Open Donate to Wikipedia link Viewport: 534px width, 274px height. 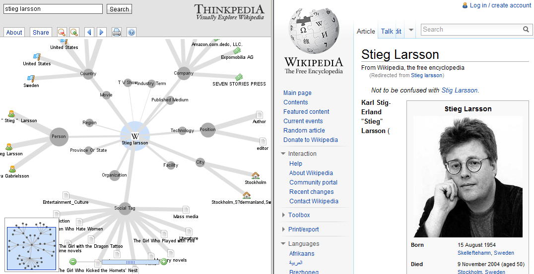click(x=311, y=139)
